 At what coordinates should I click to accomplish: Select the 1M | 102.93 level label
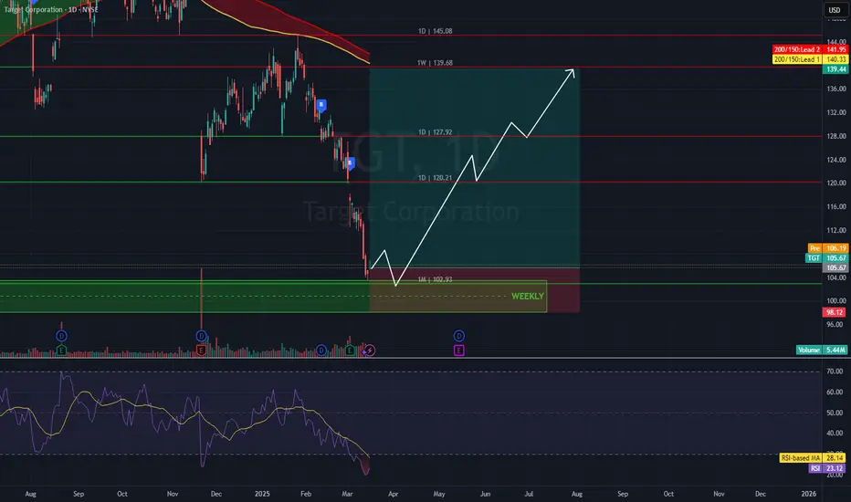[x=435, y=279]
